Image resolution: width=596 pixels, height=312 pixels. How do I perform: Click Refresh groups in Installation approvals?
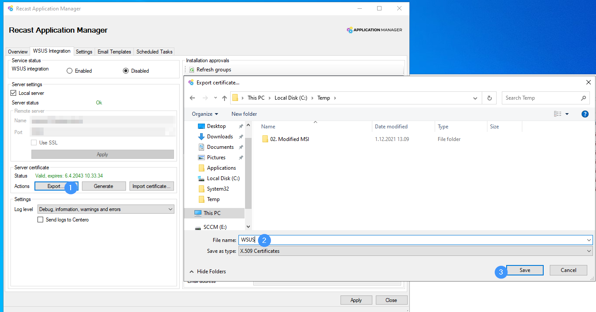[210, 70]
